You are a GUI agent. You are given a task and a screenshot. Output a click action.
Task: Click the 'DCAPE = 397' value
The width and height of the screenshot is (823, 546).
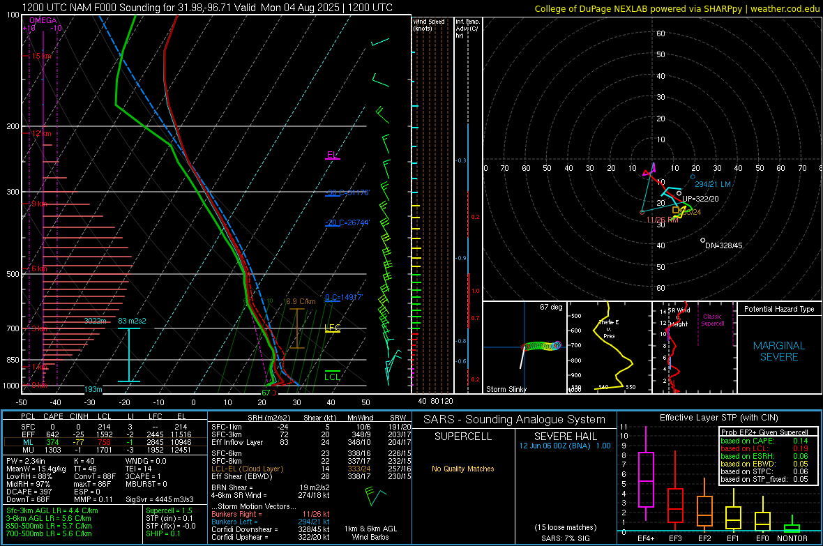pyautogui.click(x=29, y=492)
